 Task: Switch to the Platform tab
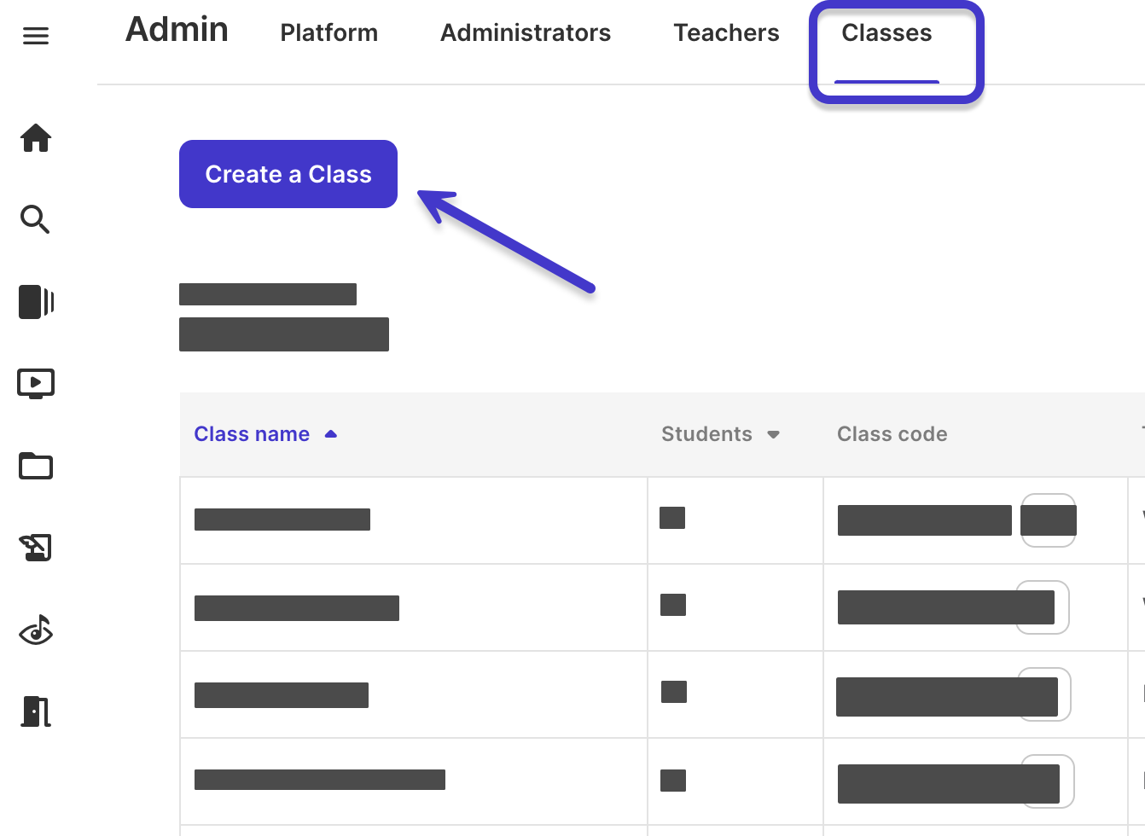point(328,32)
